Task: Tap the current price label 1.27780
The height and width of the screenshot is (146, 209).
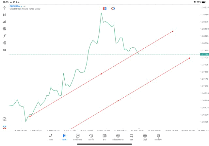Action: tap(204, 54)
